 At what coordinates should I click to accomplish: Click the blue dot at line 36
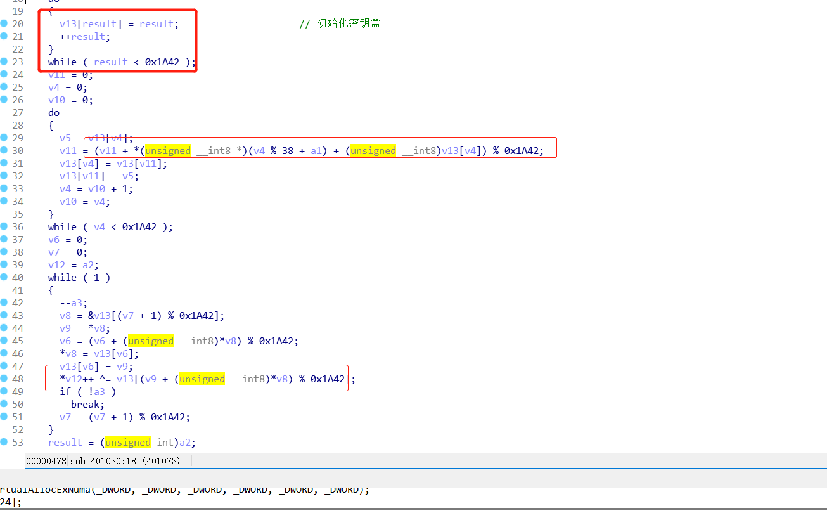click(x=4, y=226)
